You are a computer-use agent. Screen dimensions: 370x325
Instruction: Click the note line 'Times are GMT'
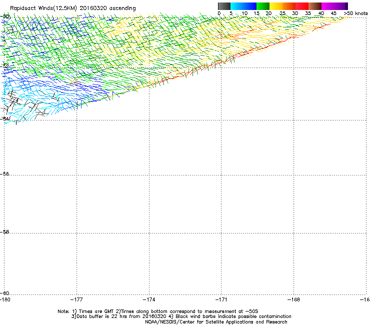[x=96, y=311]
